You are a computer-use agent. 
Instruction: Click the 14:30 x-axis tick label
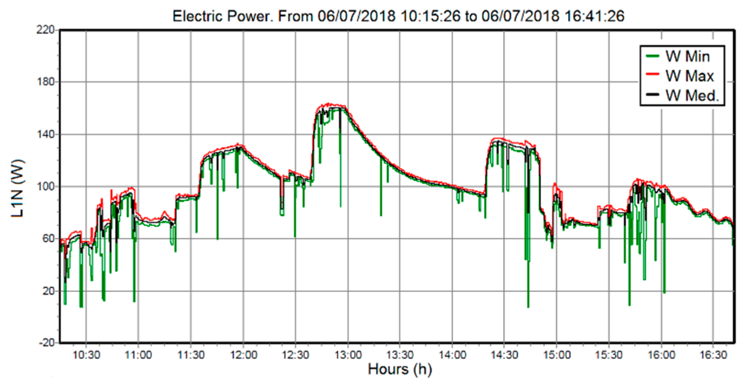pyautogui.click(x=504, y=355)
